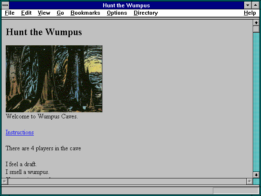Image resolution: width=261 pixels, height=196 pixels.
Task: Click the vertical scrollbar track below thumb
Action: tap(256, 102)
